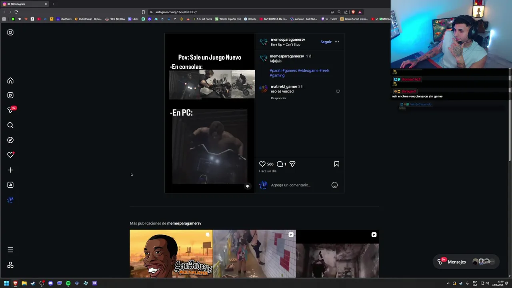This screenshot has height=288, width=512.
Task: Open the Bare Up • Can't Stop audio link
Action: point(286,44)
